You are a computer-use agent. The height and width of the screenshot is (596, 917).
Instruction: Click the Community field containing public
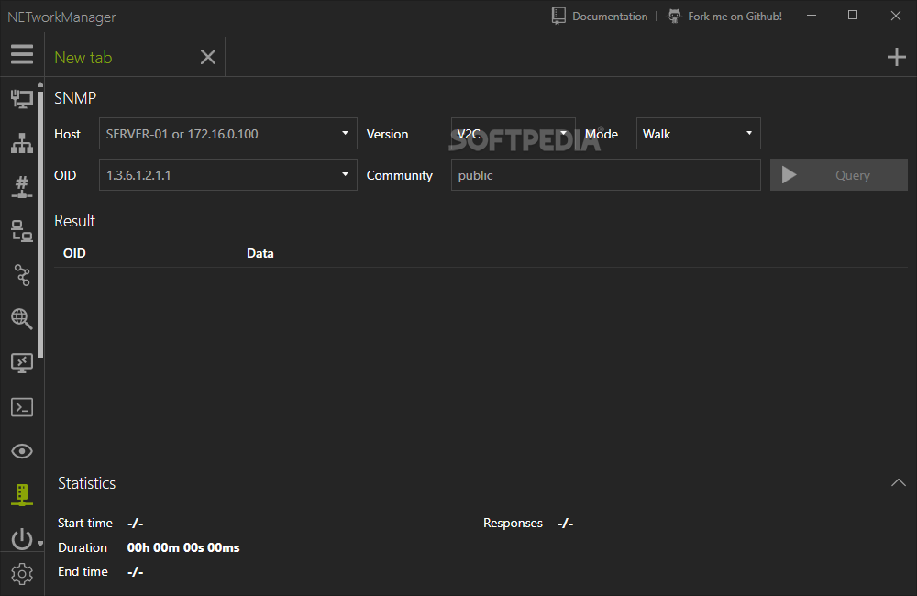click(606, 175)
